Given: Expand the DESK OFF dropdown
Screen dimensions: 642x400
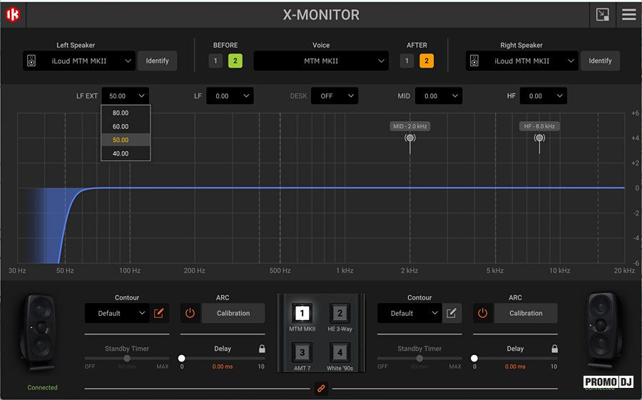Looking at the screenshot, I should 335,96.
